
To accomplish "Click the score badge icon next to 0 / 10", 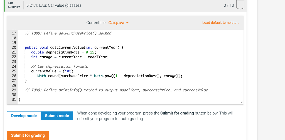I will (x=240, y=5).
